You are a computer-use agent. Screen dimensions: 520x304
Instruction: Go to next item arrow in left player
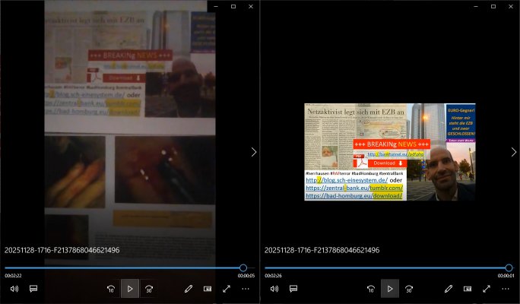tap(253, 152)
